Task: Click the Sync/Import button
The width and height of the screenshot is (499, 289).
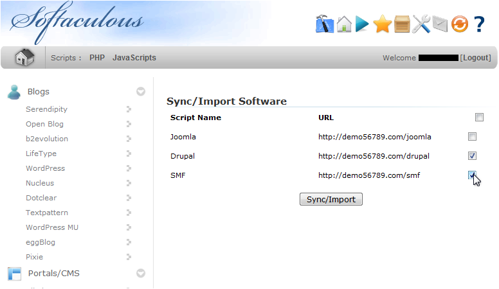Action: [331, 199]
